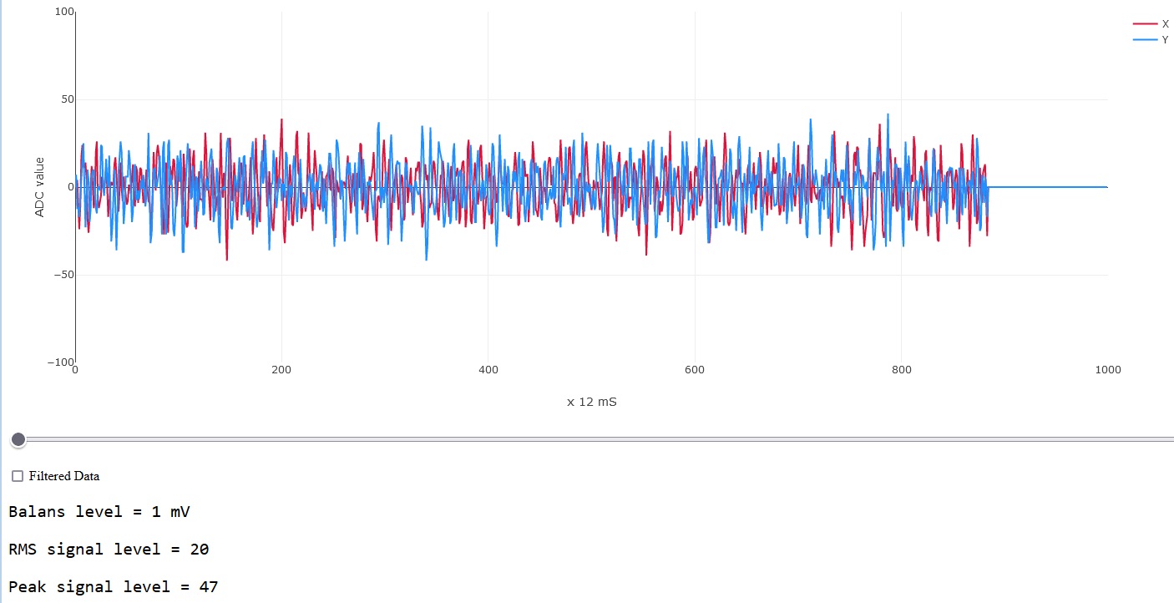Click the Peak signal level readout
This screenshot has width=1174, height=603.
[113, 586]
